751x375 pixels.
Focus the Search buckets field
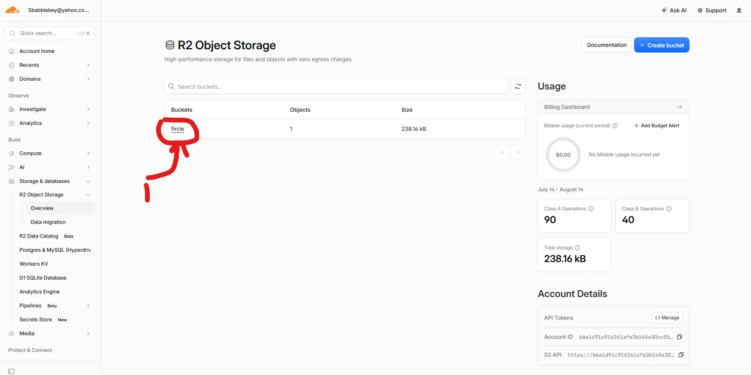click(x=336, y=86)
